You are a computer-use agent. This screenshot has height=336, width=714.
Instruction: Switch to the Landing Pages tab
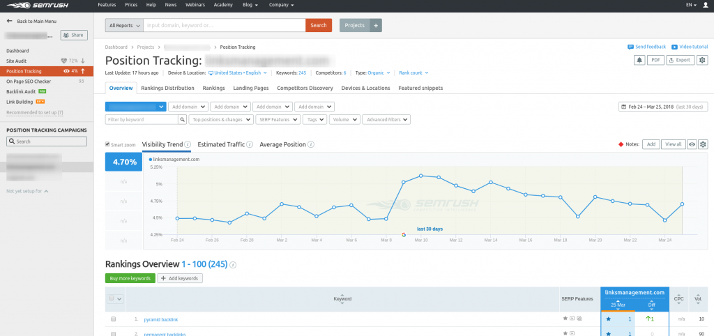[251, 88]
